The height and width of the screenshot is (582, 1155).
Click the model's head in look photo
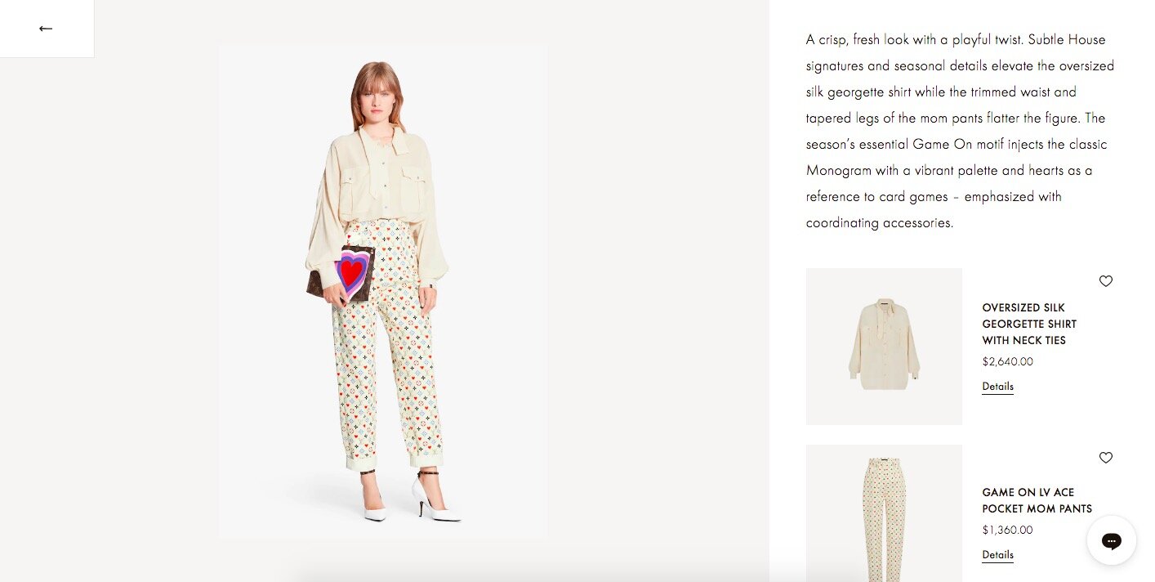click(x=377, y=94)
